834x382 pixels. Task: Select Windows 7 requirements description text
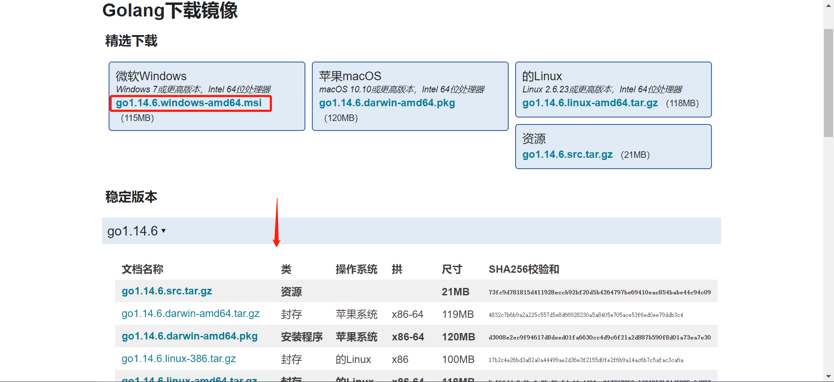coord(193,89)
